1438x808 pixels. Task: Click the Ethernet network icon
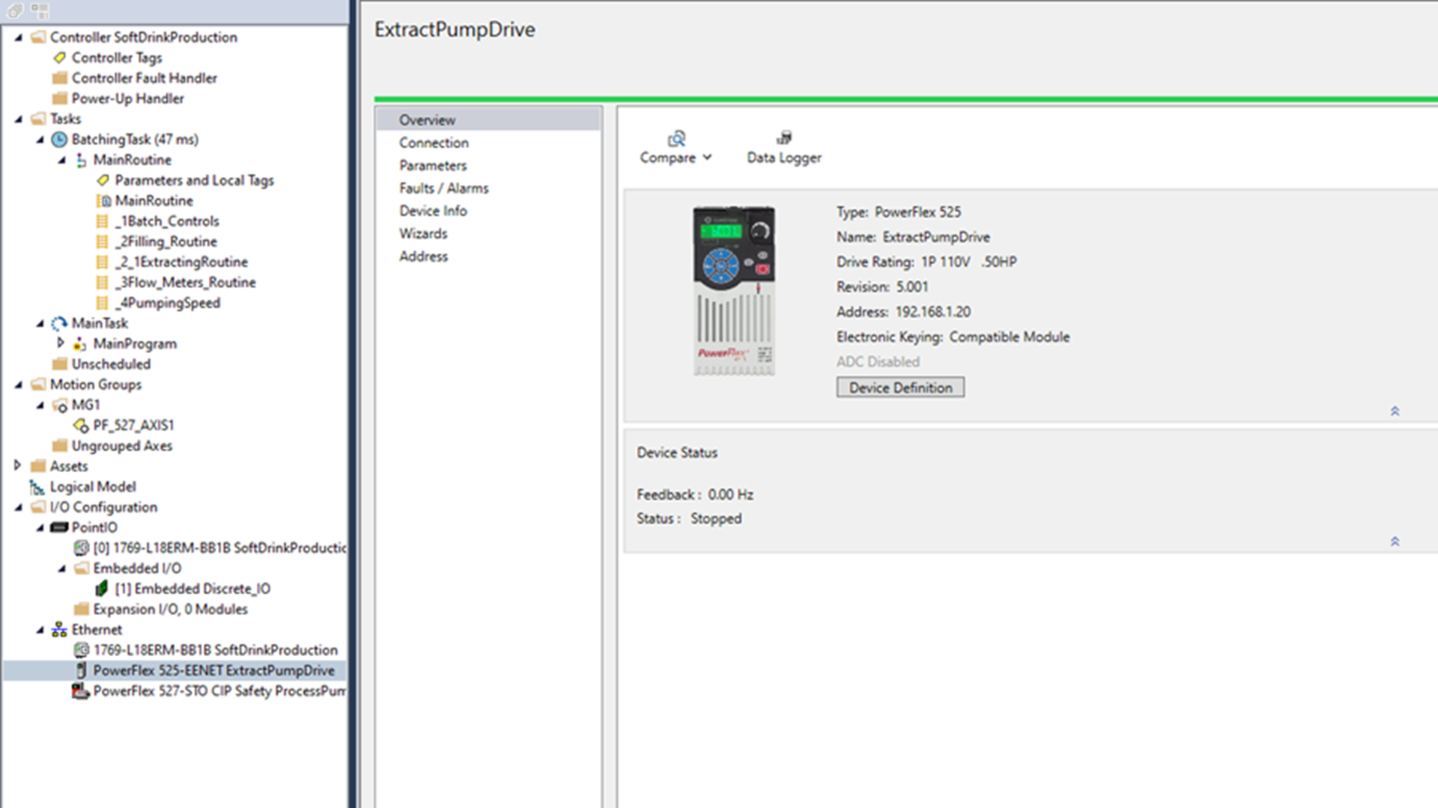tap(59, 630)
